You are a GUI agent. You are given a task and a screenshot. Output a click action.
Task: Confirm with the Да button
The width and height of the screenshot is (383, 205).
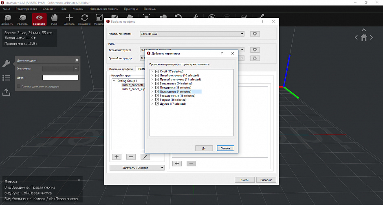click(204, 148)
